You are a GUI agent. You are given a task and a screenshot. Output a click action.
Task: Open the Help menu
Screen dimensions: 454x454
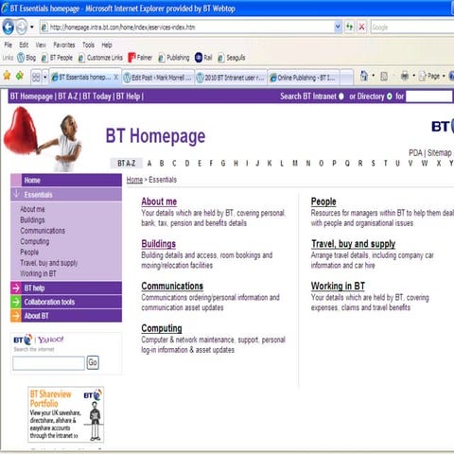107,45
